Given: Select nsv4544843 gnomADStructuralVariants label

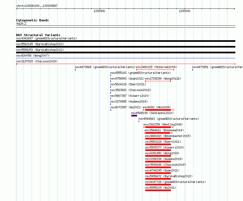Looking at the screenshot, I should [x=169, y=119].
